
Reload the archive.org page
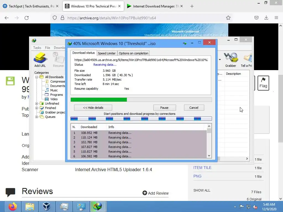click(x=27, y=18)
